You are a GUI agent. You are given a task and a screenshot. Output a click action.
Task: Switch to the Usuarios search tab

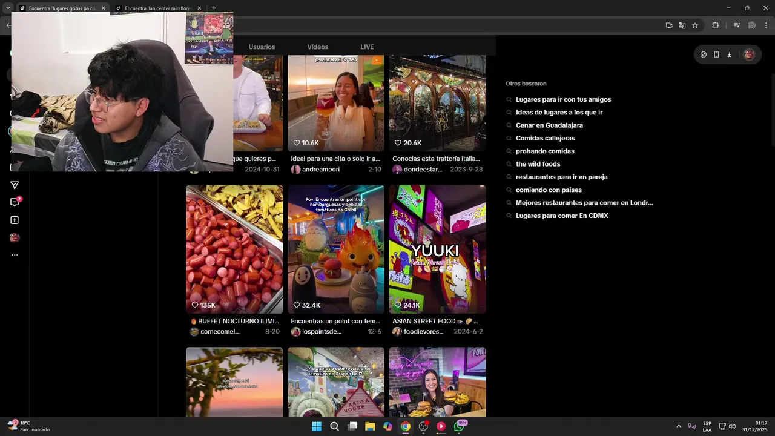[x=262, y=47]
